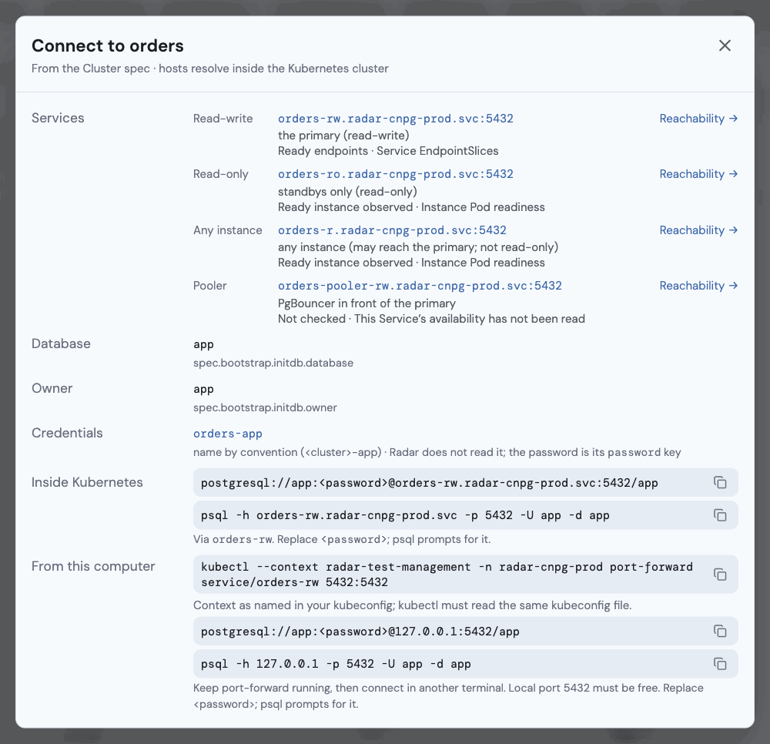Click the 'Keep port-forward running' note

click(x=448, y=696)
